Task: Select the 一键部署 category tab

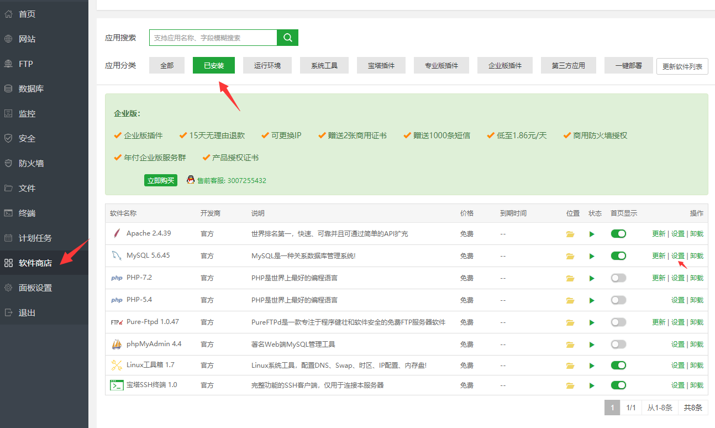Action: [629, 65]
